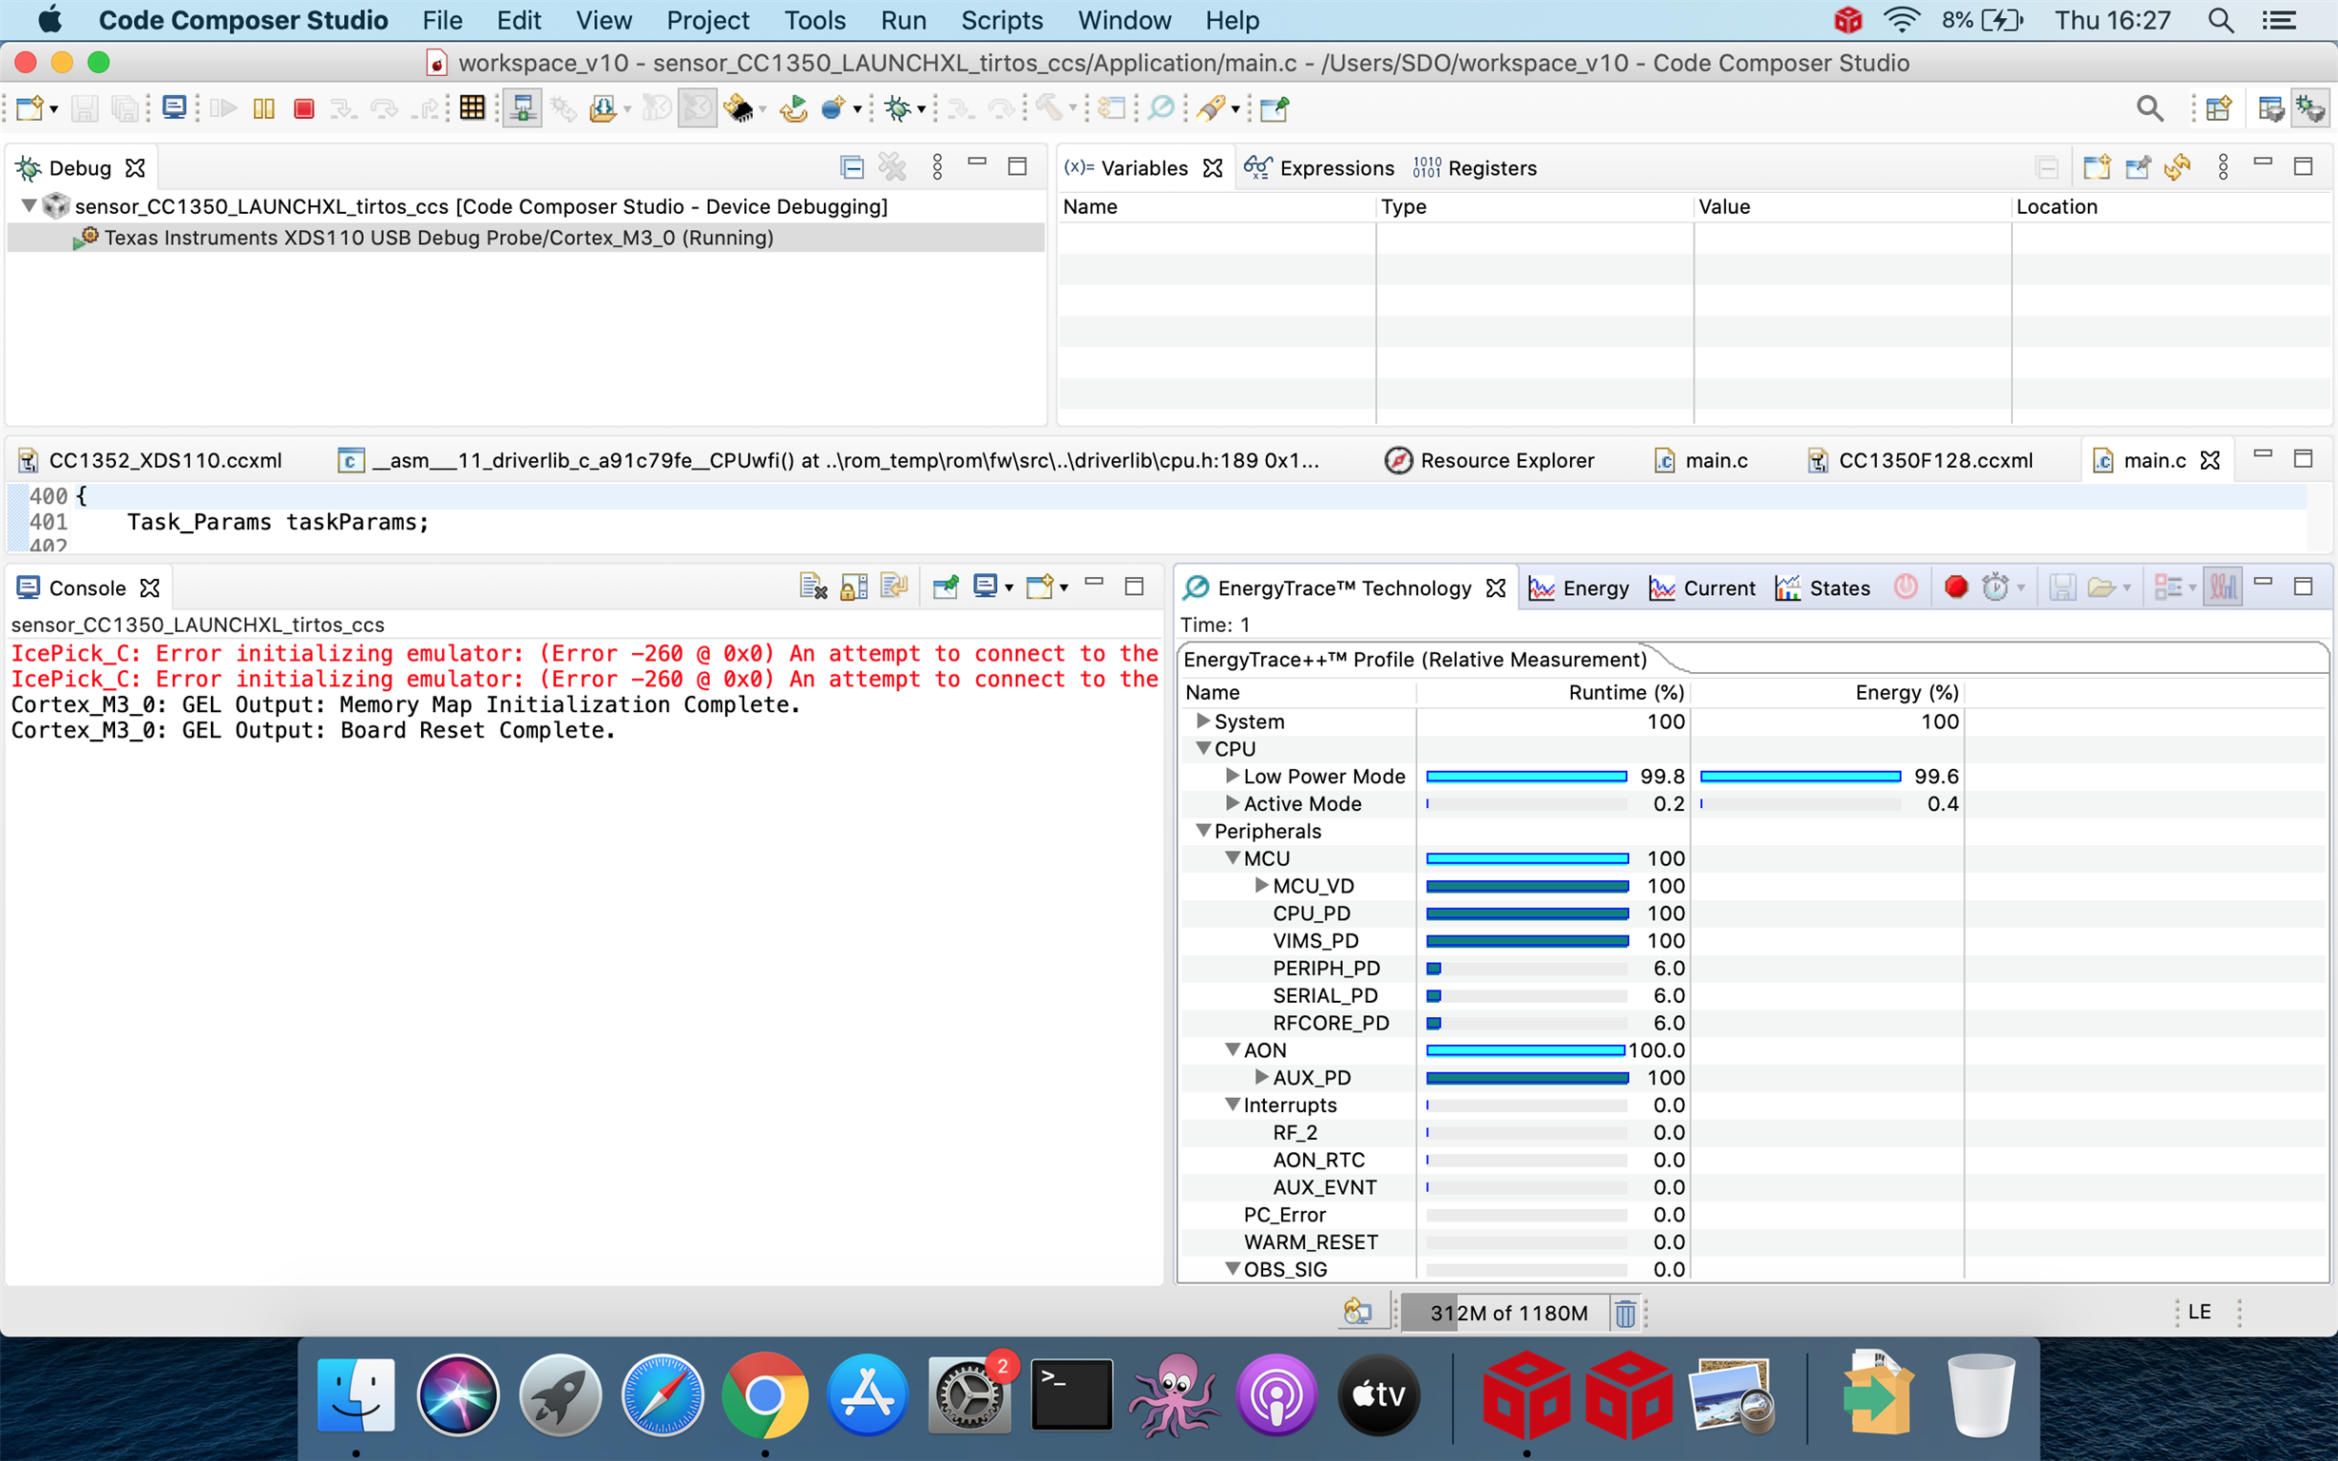Start EnergyTrace recording with red circle
Screen dimensions: 2338x1461
pos(1955,586)
